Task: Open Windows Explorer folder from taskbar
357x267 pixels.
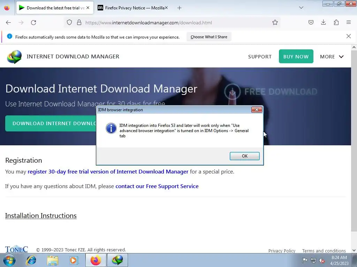Action: [53, 260]
